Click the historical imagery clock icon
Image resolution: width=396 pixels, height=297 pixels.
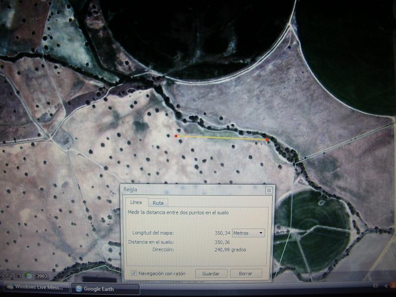click(x=29, y=275)
